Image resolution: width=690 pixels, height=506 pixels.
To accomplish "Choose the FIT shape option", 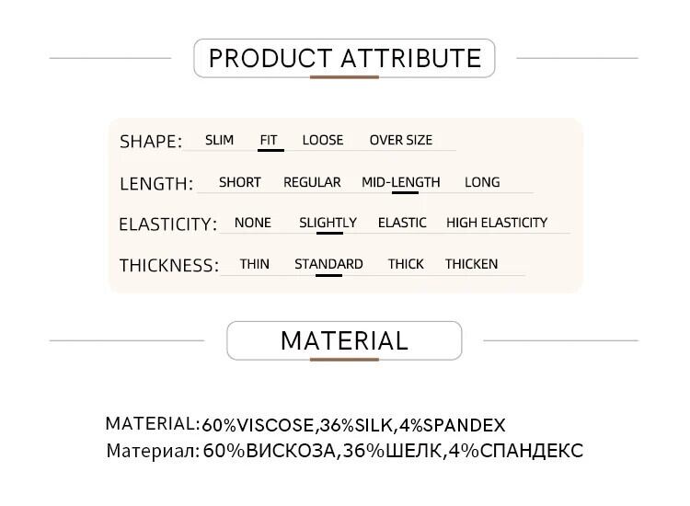I will (269, 140).
